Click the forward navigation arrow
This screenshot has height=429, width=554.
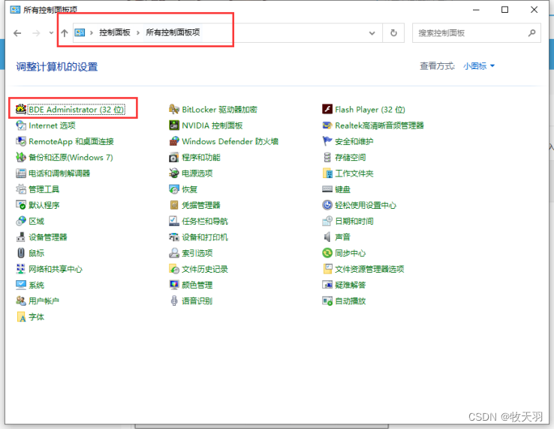pos(36,33)
